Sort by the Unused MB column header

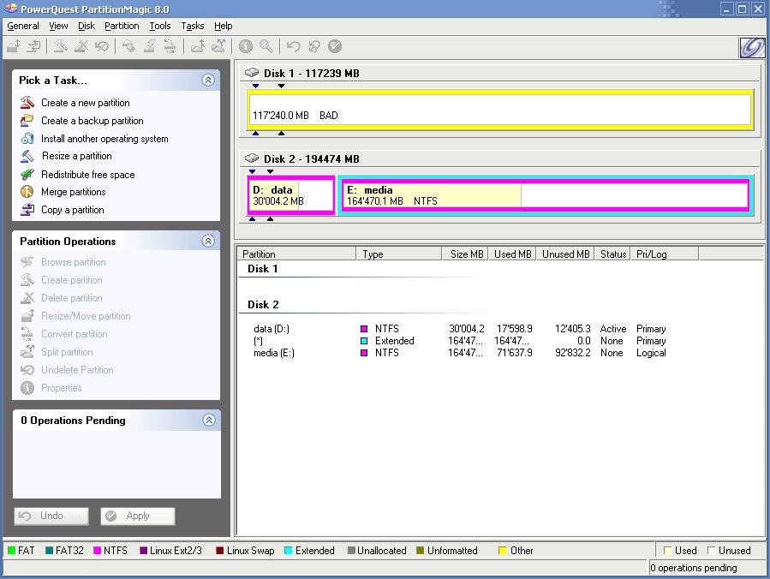565,254
